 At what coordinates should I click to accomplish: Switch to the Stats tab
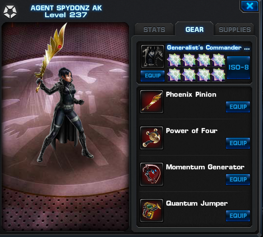click(x=154, y=29)
